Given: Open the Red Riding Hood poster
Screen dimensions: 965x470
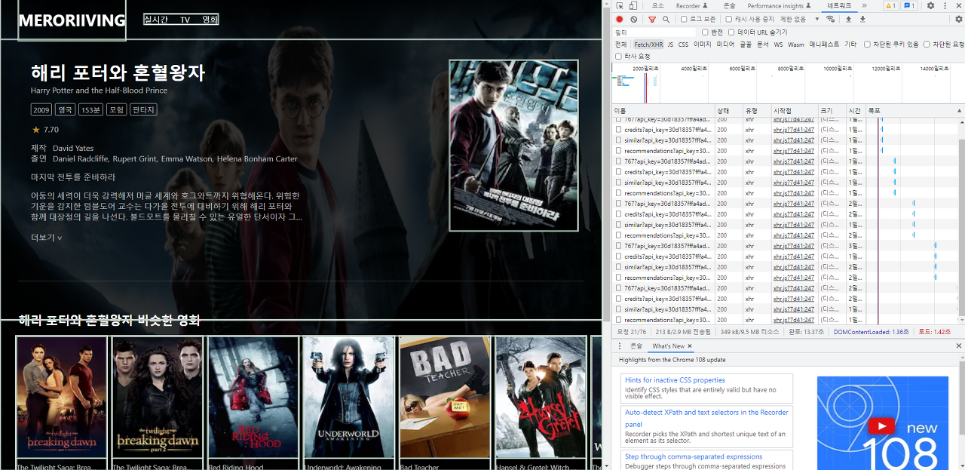Looking at the screenshot, I should pyautogui.click(x=253, y=397).
